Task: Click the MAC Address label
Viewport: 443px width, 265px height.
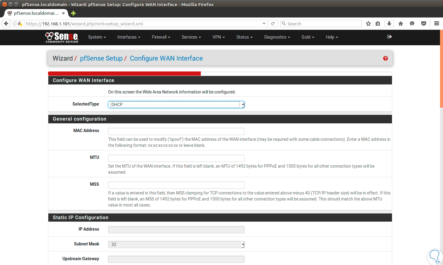Action: 86,131
